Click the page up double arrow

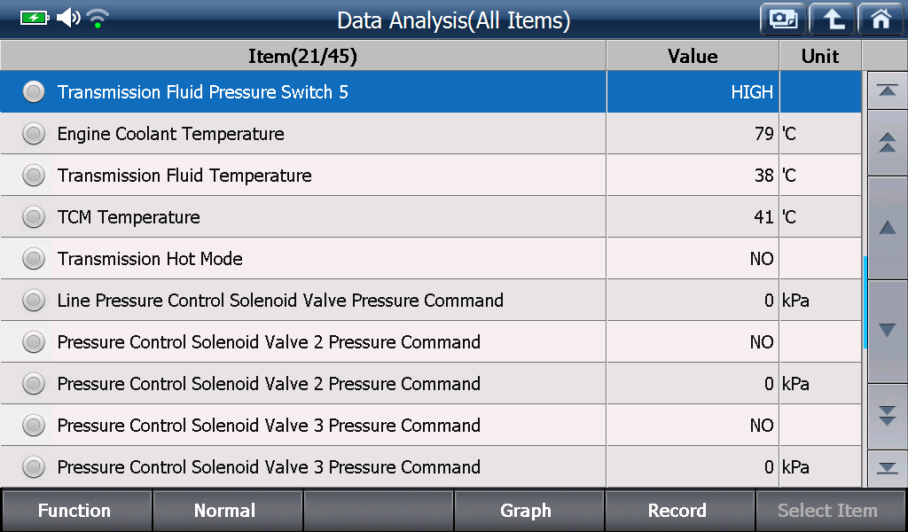[x=887, y=143]
